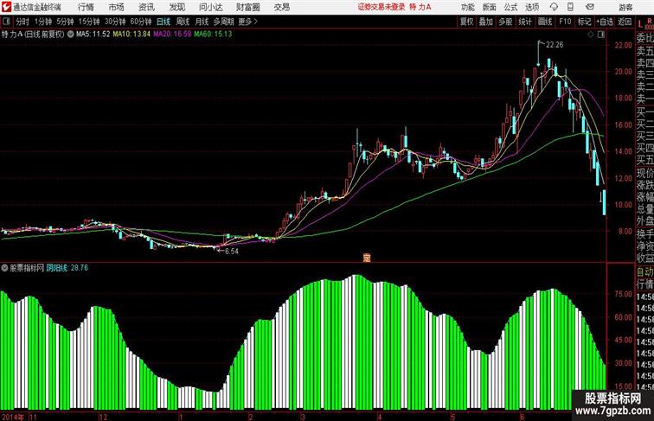Open the 公式 menu
This screenshot has height=421, width=654.
pyautogui.click(x=510, y=7)
